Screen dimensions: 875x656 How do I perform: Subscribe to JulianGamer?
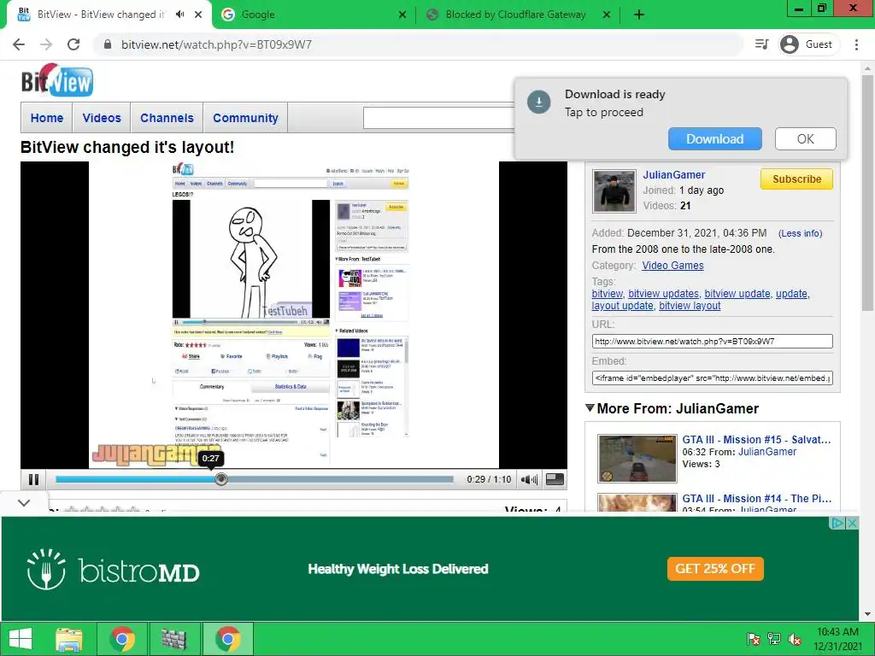[796, 179]
